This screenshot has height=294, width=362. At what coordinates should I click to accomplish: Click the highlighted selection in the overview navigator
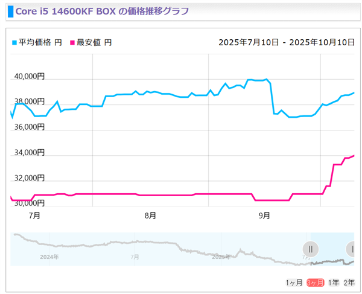pyautogui.click(x=332, y=249)
